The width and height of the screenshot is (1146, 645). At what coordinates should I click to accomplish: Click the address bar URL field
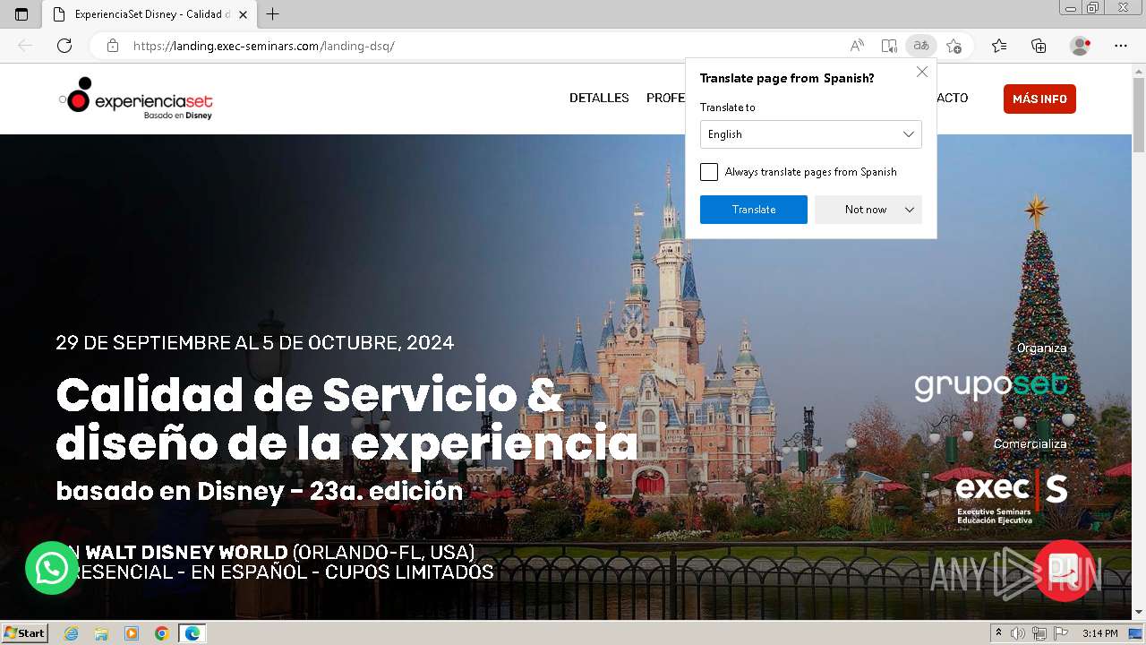(x=483, y=46)
